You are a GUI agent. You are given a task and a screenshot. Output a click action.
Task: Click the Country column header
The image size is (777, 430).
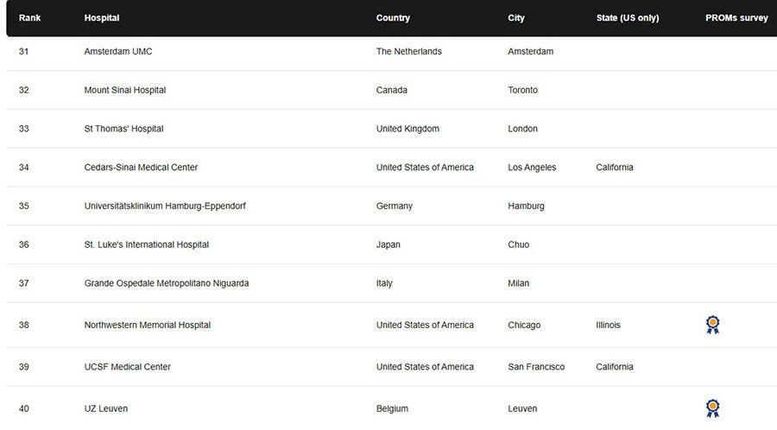(x=393, y=17)
